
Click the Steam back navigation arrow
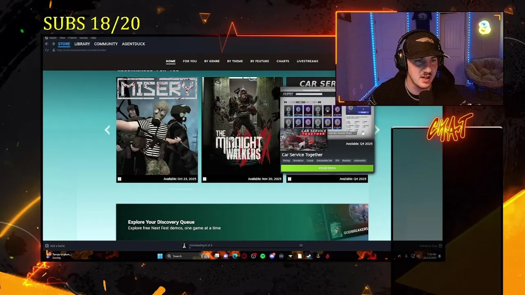coord(47,44)
